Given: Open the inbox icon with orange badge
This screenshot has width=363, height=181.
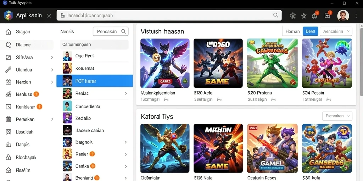Looking at the screenshot, I should [x=328, y=15].
